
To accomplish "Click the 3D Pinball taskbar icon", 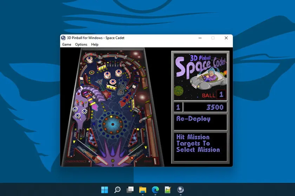I will 181,190.
